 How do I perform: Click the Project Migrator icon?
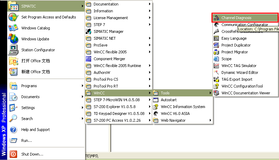pyautogui.click(x=216, y=52)
